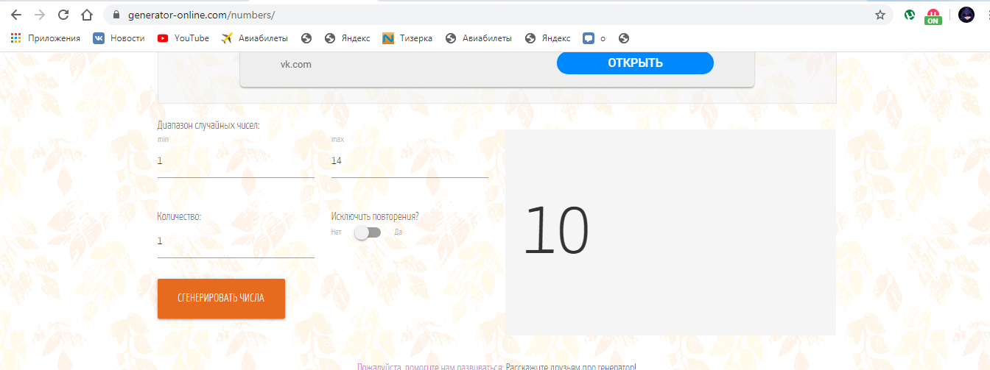
Task: Open the Приложения apps bookmark
Action: pyautogui.click(x=46, y=38)
